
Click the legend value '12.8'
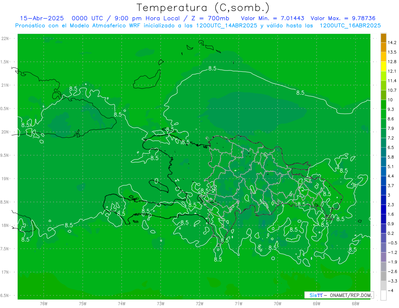point(392,62)
